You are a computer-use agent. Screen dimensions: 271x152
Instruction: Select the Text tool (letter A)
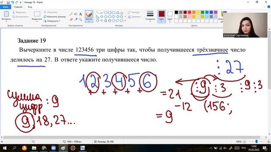(80, 14)
